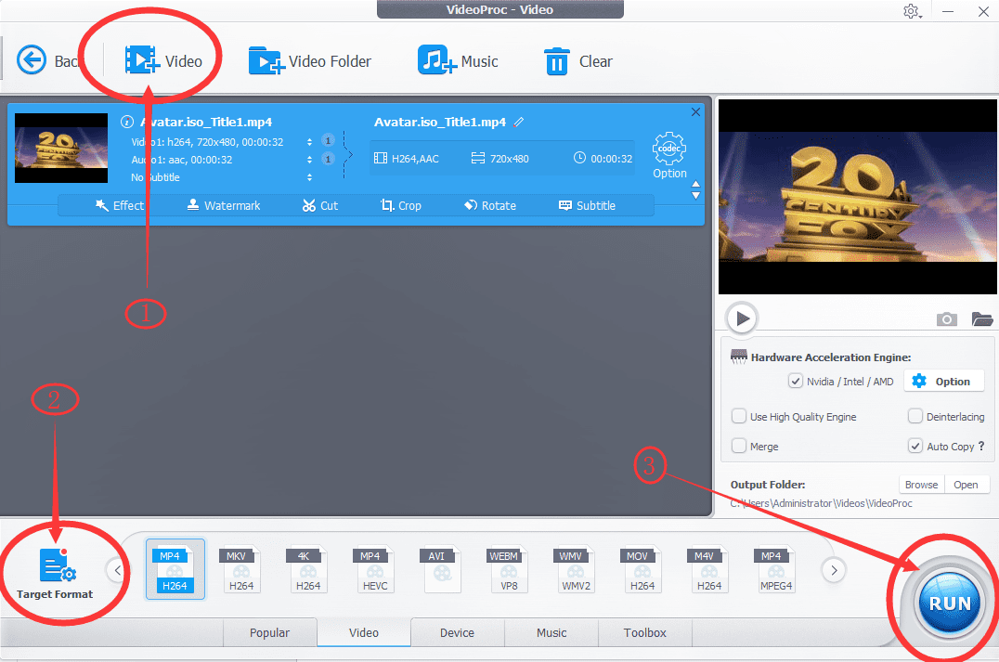
Task: Rename output file with pencil icon
Action: [519, 122]
